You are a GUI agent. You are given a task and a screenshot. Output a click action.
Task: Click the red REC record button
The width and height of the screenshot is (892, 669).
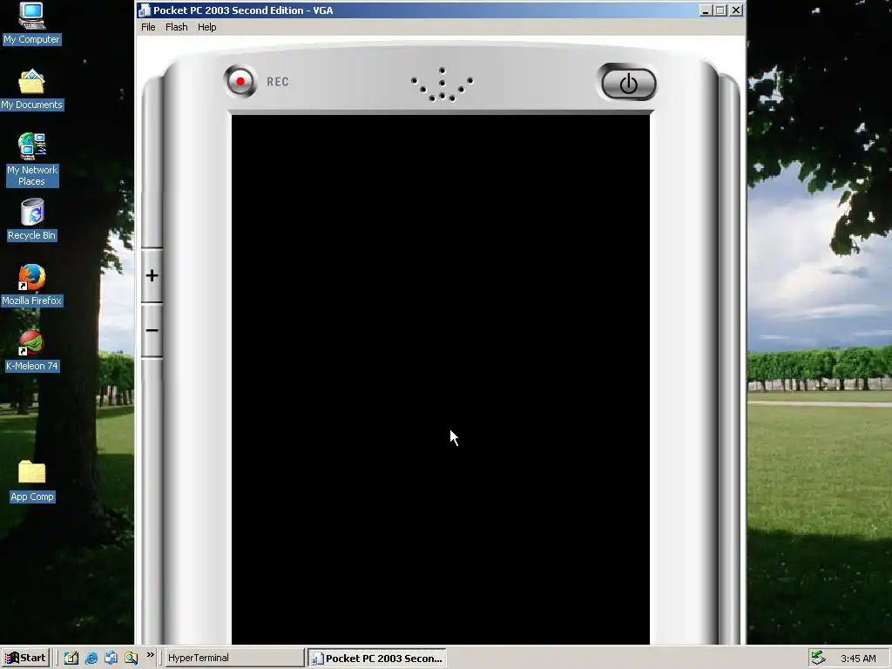tap(240, 82)
